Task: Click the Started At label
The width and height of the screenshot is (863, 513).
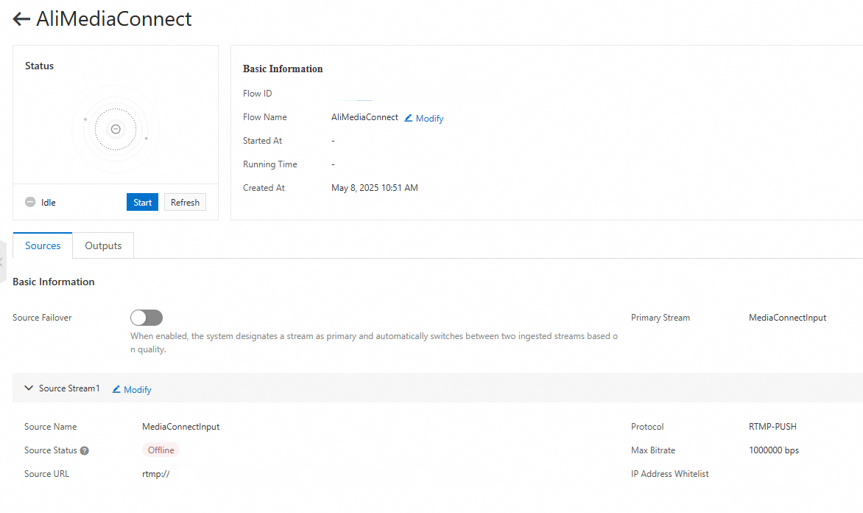Action: (262, 141)
